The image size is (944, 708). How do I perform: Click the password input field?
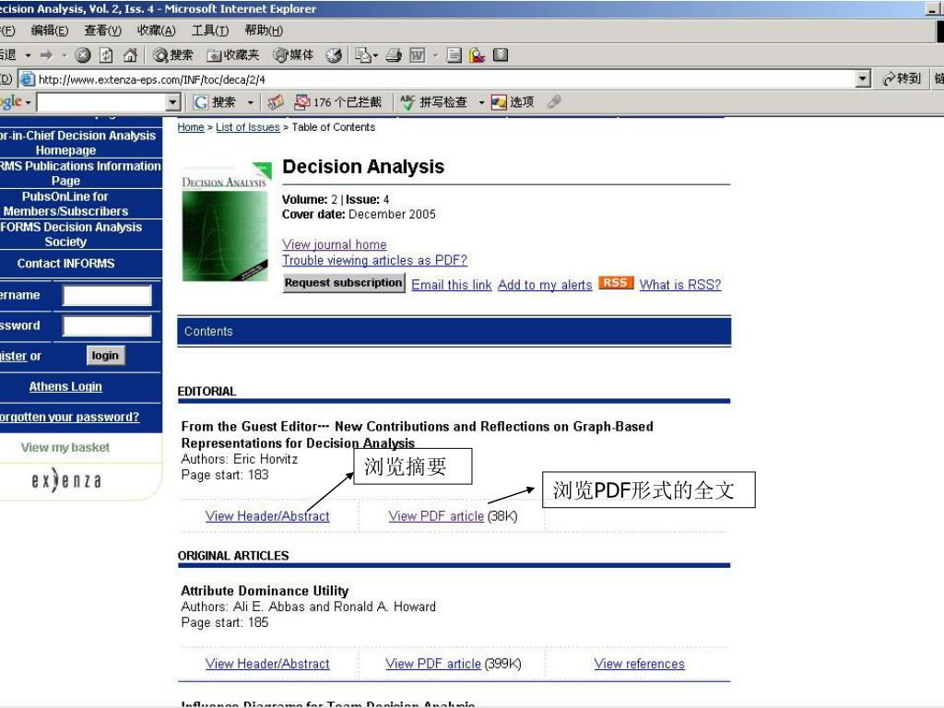(107, 325)
